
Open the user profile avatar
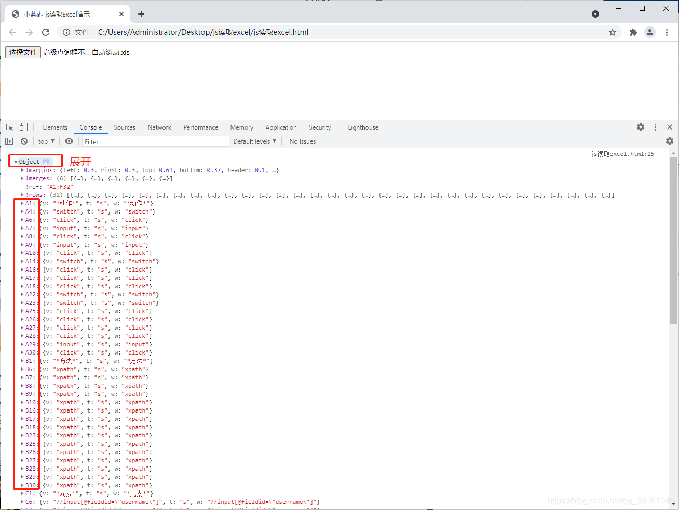(x=650, y=32)
